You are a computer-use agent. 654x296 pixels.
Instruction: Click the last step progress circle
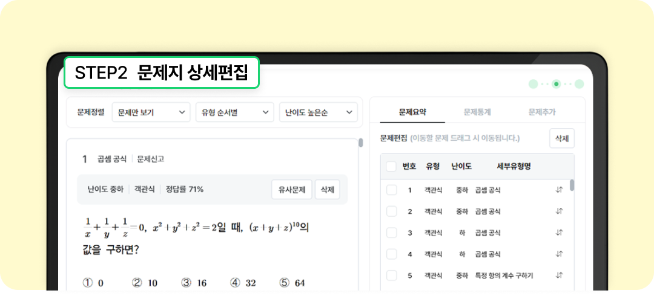click(579, 84)
